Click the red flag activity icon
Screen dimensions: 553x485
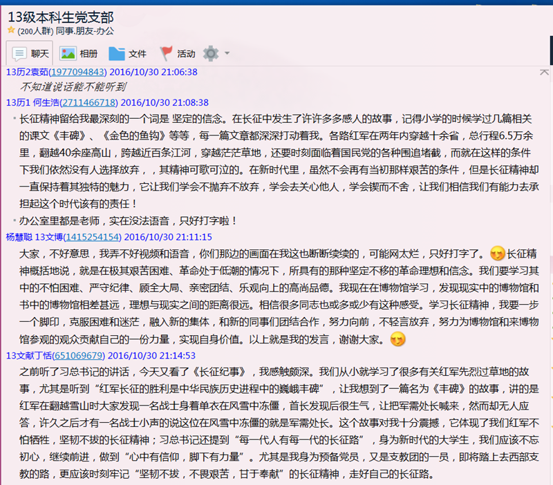167,53
